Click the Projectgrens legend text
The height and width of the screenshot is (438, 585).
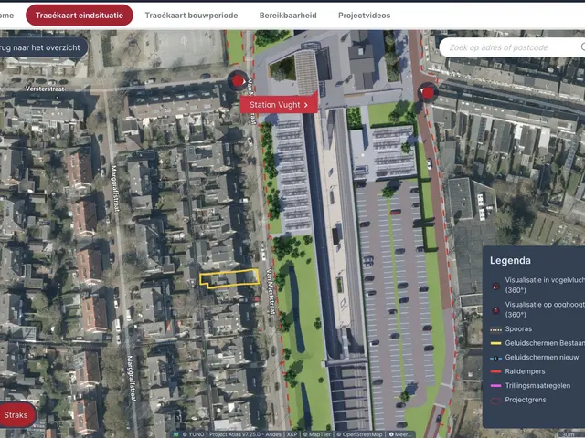(x=526, y=400)
